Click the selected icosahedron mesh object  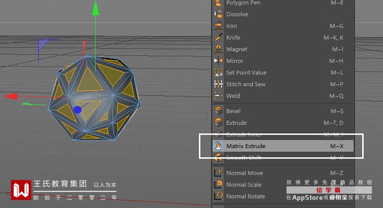pyautogui.click(x=94, y=99)
